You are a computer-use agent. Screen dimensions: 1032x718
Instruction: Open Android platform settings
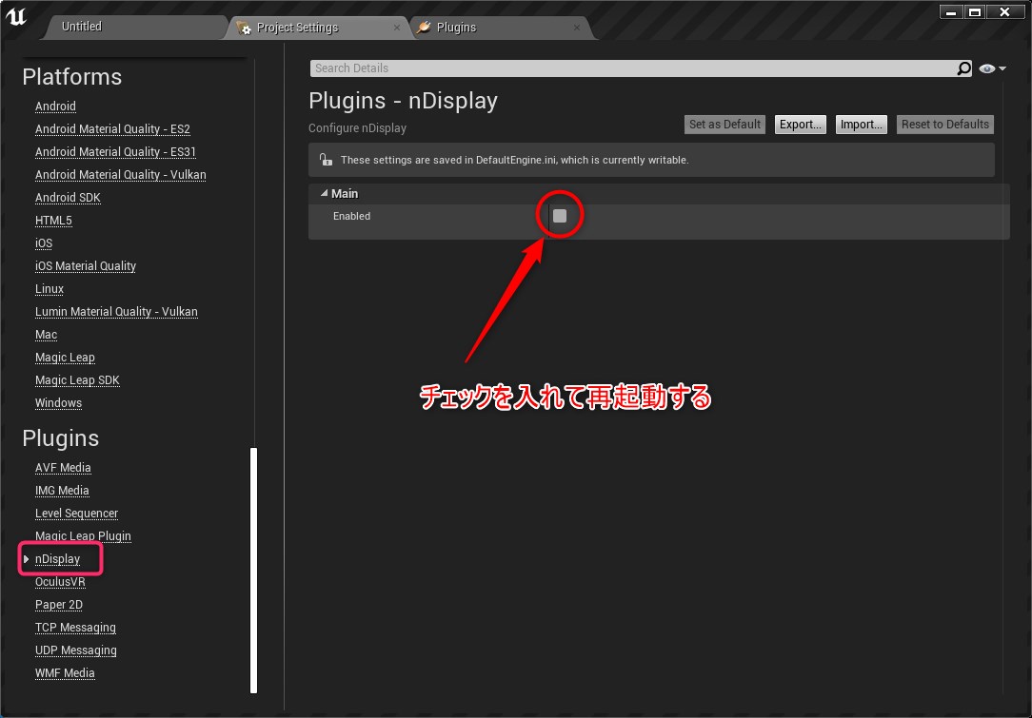[55, 107]
